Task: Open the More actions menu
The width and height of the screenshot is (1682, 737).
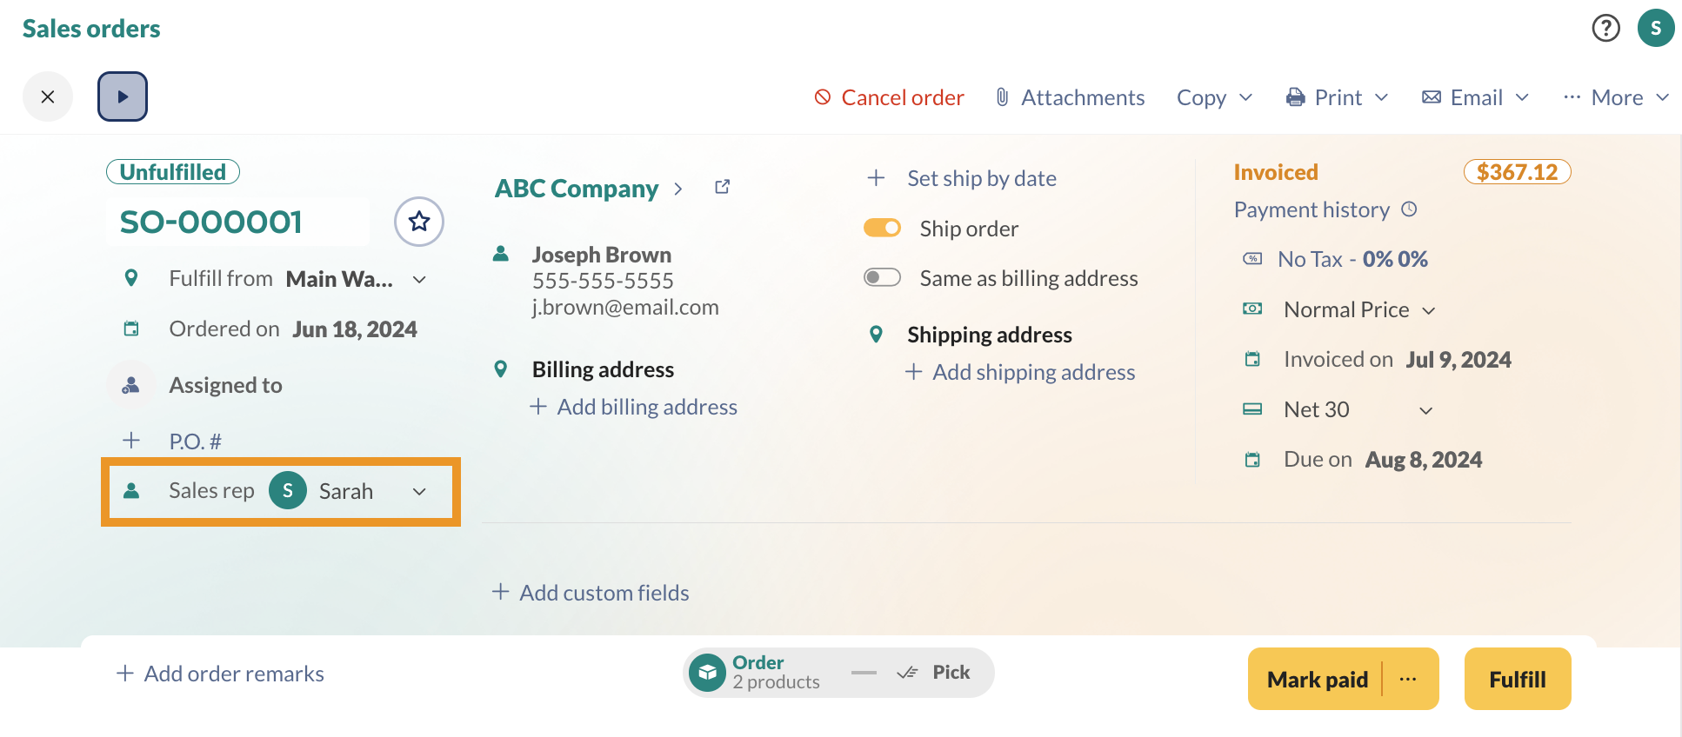Action: click(x=1616, y=97)
